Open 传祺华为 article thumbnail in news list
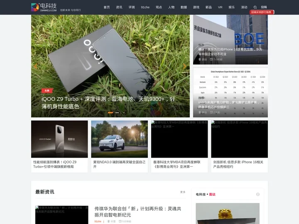This screenshot has width=299, height=224. click(61, 215)
